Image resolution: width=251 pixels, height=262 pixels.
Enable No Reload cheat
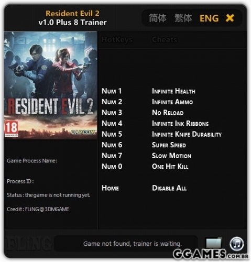point(168,113)
